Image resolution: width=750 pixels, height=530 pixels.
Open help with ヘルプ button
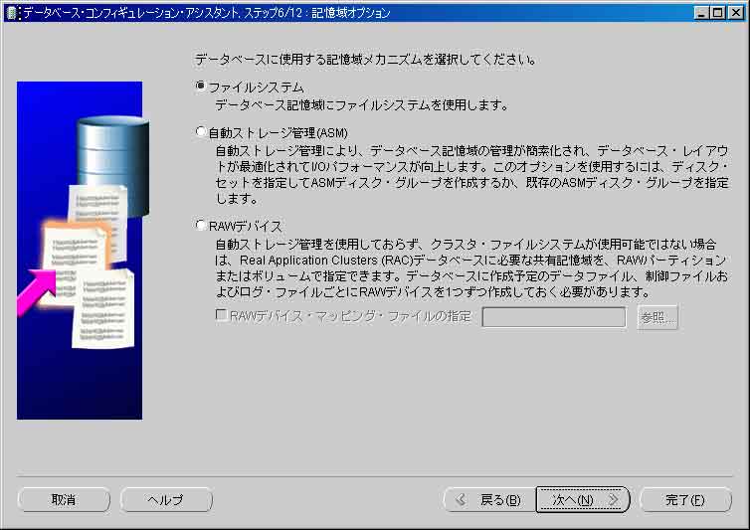pos(166,500)
